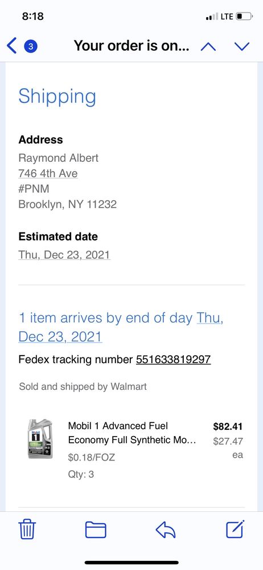Tap the back arrow to the inbox

(x=11, y=46)
